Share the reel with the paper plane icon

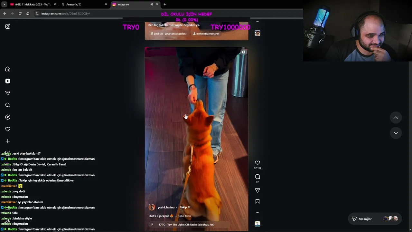(x=257, y=190)
